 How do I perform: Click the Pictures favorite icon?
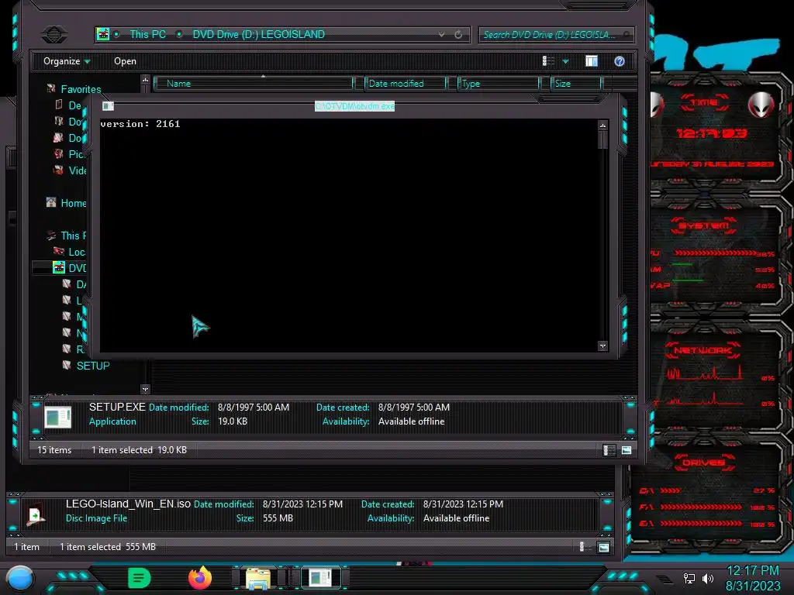tap(59, 153)
